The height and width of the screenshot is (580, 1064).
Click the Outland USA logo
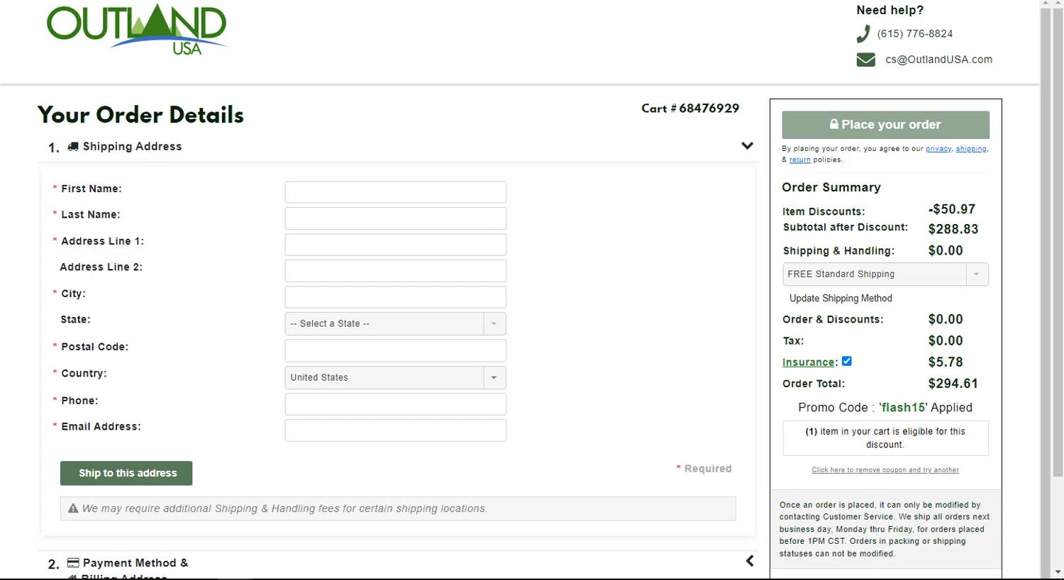pos(137,29)
